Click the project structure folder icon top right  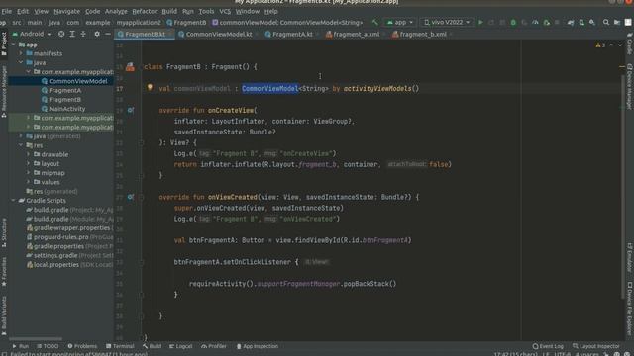(617, 22)
